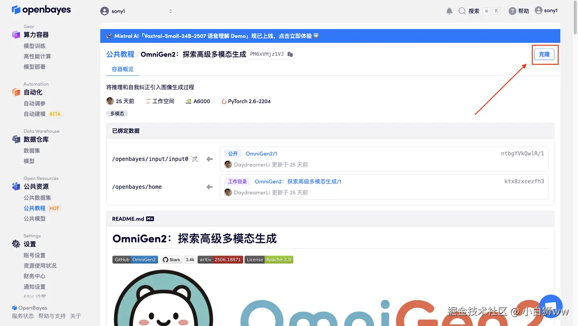Click the PyTorch 2.6-2204 icon

(224, 101)
